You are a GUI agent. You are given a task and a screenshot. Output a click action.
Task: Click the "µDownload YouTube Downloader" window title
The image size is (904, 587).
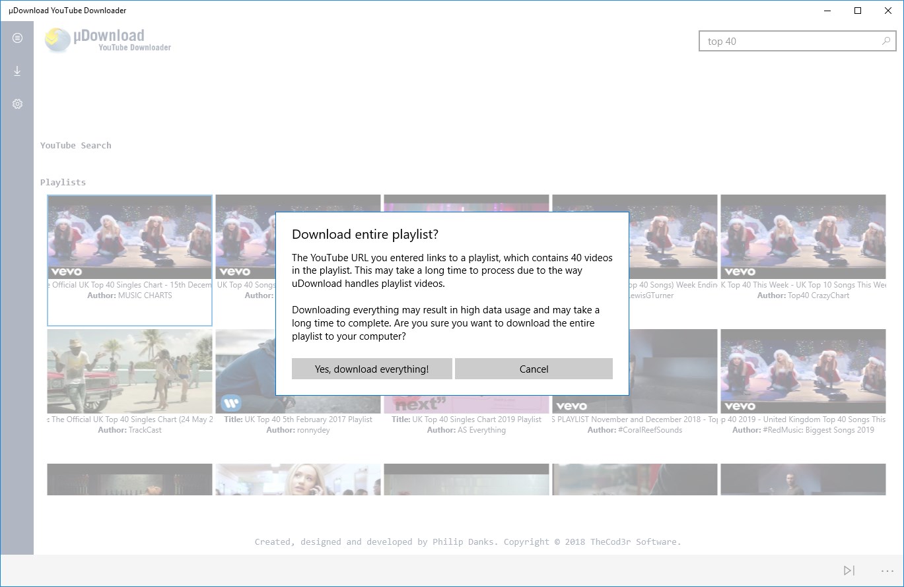(67, 11)
